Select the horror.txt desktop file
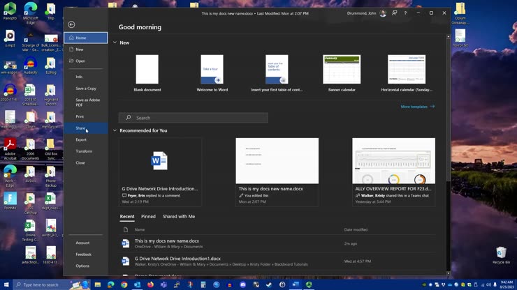Image resolution: width=517 pixels, height=290 pixels. coord(460,38)
